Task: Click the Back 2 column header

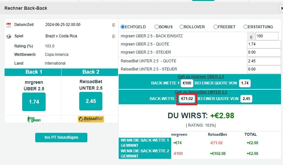Action: point(90,72)
